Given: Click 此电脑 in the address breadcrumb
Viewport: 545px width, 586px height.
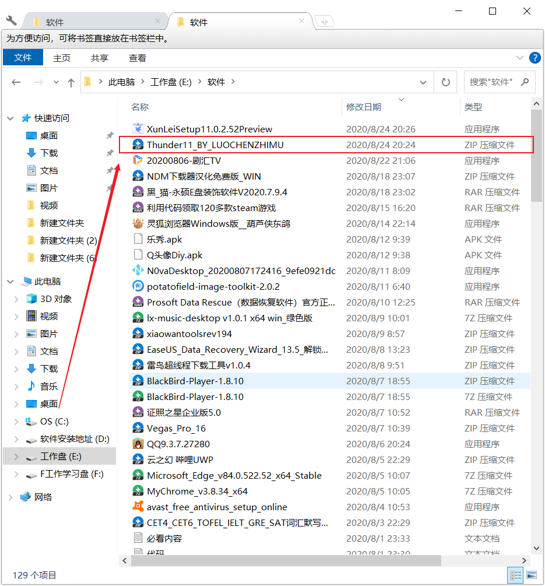Looking at the screenshot, I should click(121, 82).
